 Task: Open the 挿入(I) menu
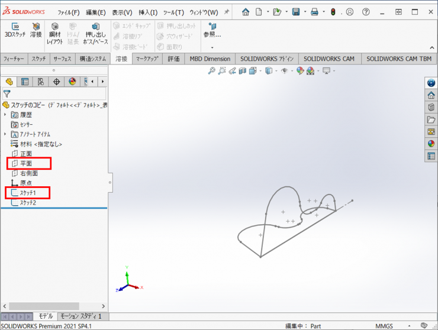click(147, 12)
